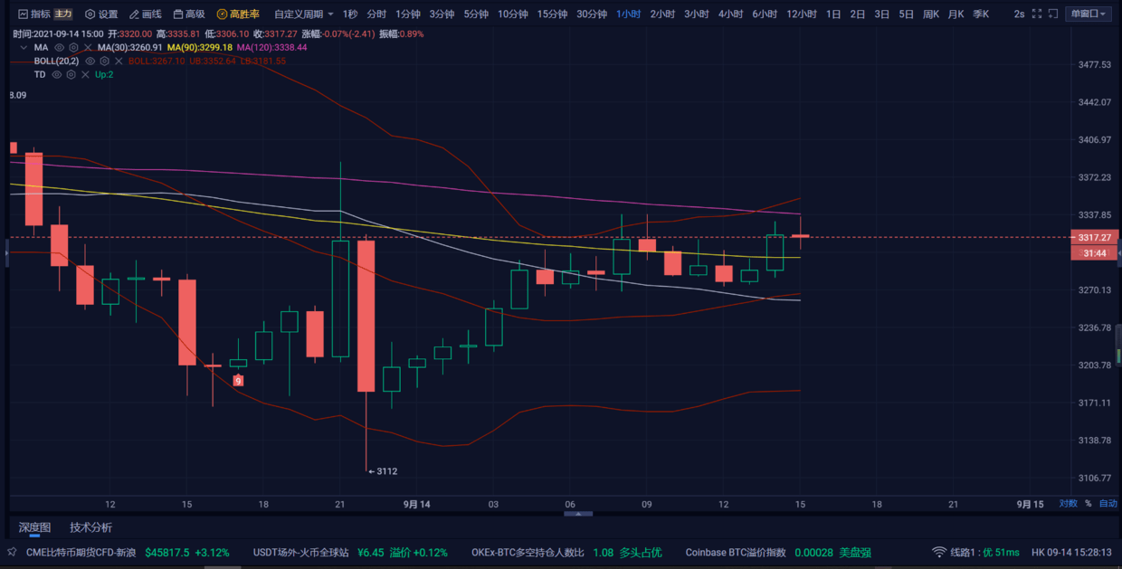Viewport: 1122px width, 569px height.
Task: Click the left edge panel handle
Action: [x=6, y=255]
